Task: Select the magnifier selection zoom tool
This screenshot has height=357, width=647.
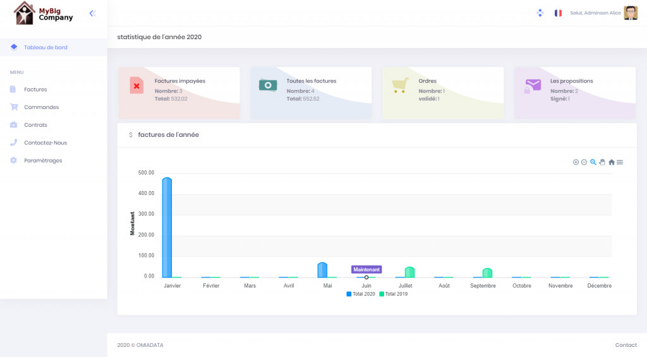Action: [593, 162]
